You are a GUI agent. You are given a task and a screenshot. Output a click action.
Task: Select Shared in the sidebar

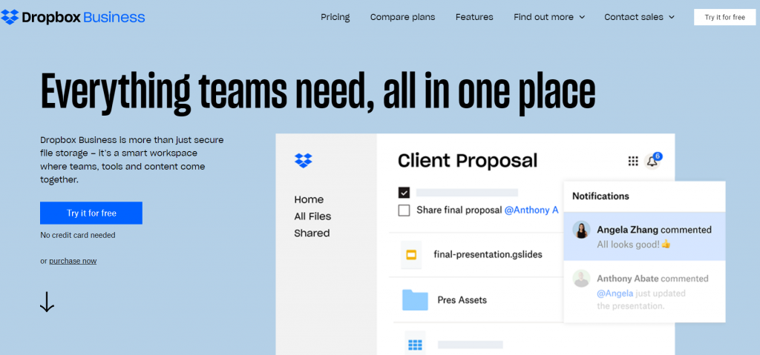pyautogui.click(x=312, y=233)
